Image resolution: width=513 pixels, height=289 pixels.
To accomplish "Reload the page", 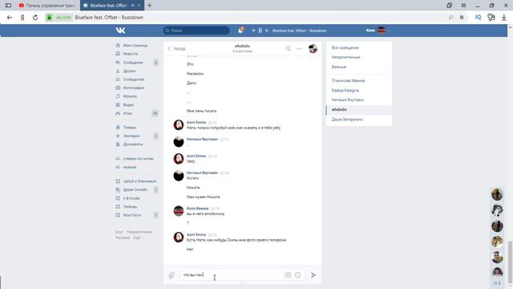I will pyautogui.click(x=35, y=18).
